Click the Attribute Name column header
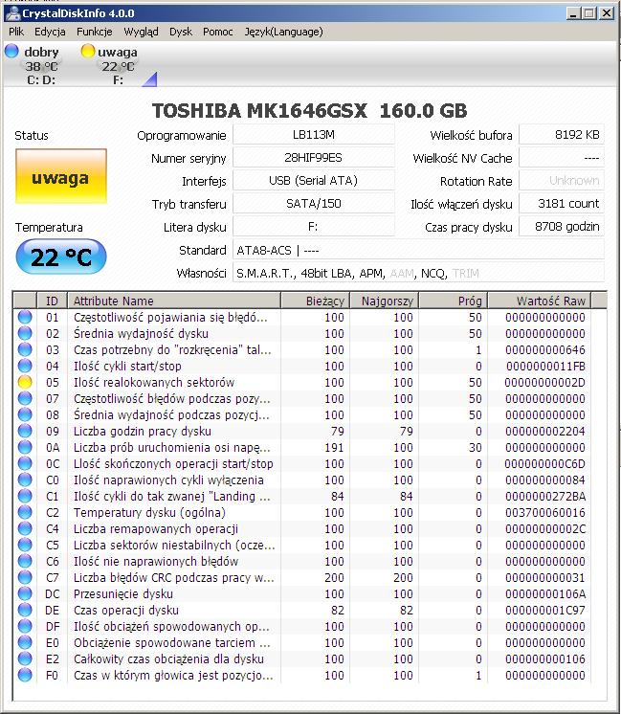 (x=174, y=301)
